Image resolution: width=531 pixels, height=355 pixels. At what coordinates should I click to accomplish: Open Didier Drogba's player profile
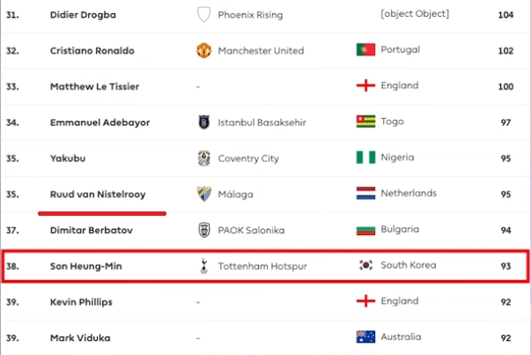83,15
